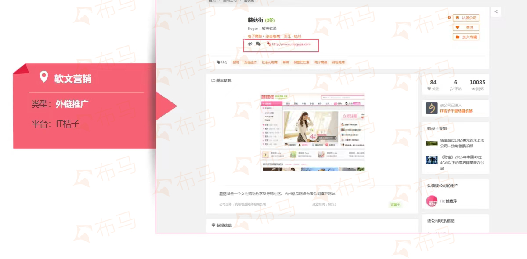The height and width of the screenshot is (259, 527).
Task: Open the 独角兽俱乐部 album entry
Action: pyautogui.click(x=462, y=143)
